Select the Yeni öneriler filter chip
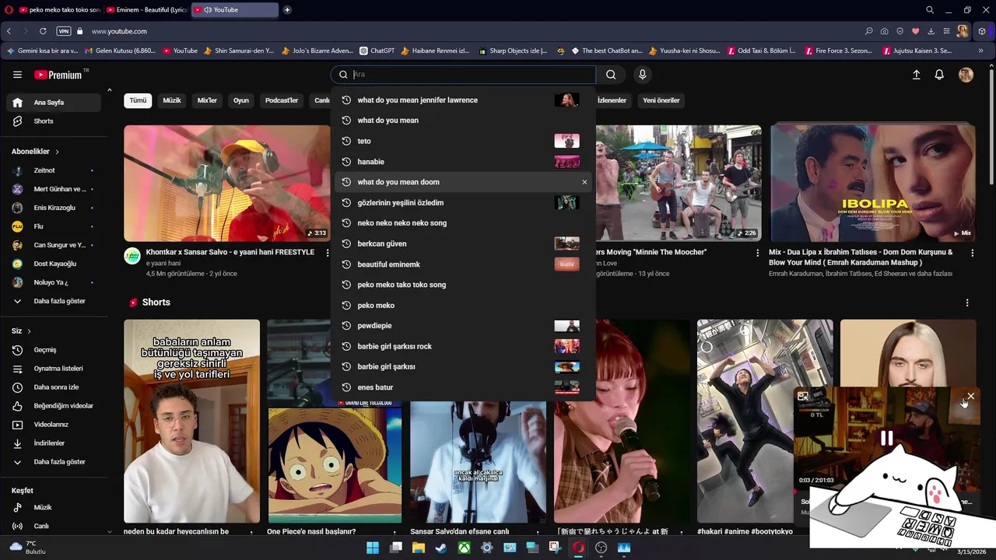Viewport: 996px width, 560px height. click(x=661, y=100)
